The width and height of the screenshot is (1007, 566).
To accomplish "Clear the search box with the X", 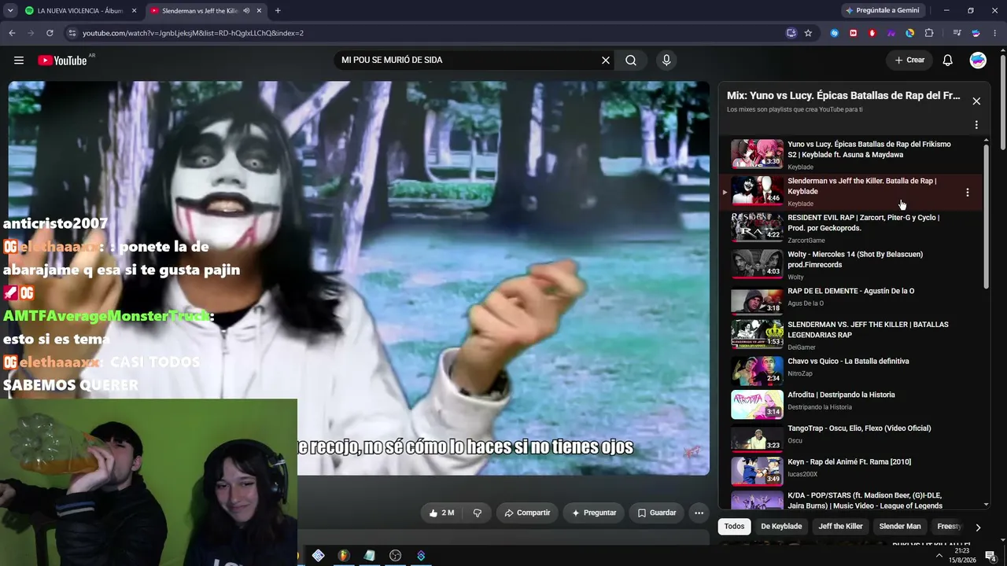I will pyautogui.click(x=606, y=61).
